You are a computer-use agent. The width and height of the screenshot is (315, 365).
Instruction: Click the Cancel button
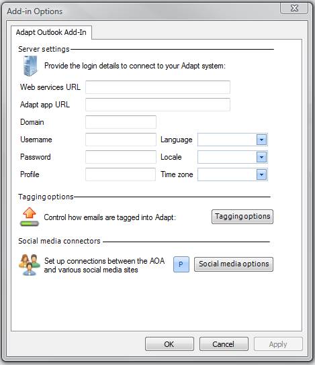224,344
